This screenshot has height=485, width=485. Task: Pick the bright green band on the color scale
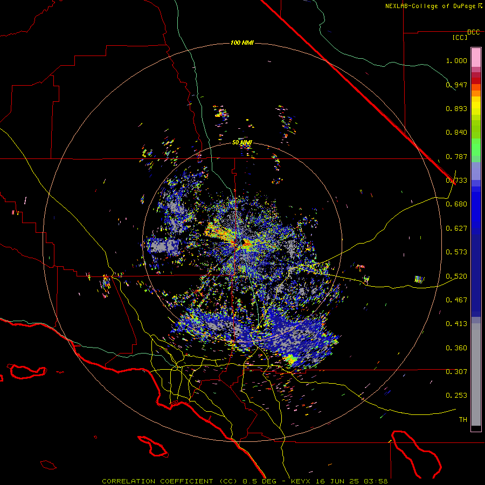[476, 147]
